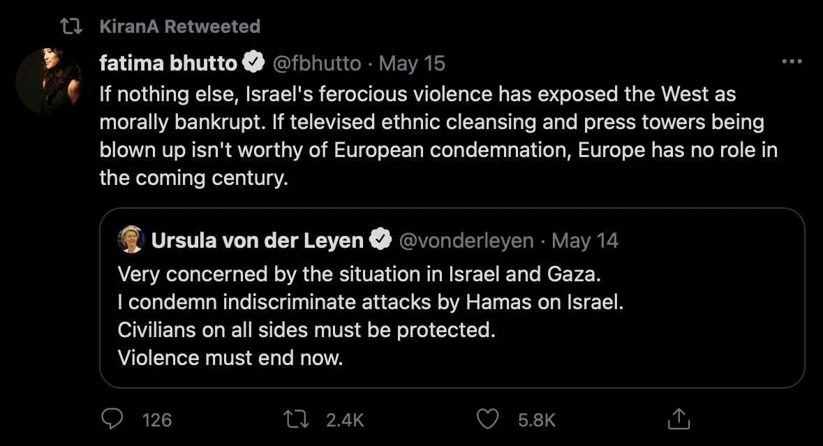Click the retweet arrows icon below tweet
Image resolution: width=823 pixels, height=446 pixels.
pos(299,419)
